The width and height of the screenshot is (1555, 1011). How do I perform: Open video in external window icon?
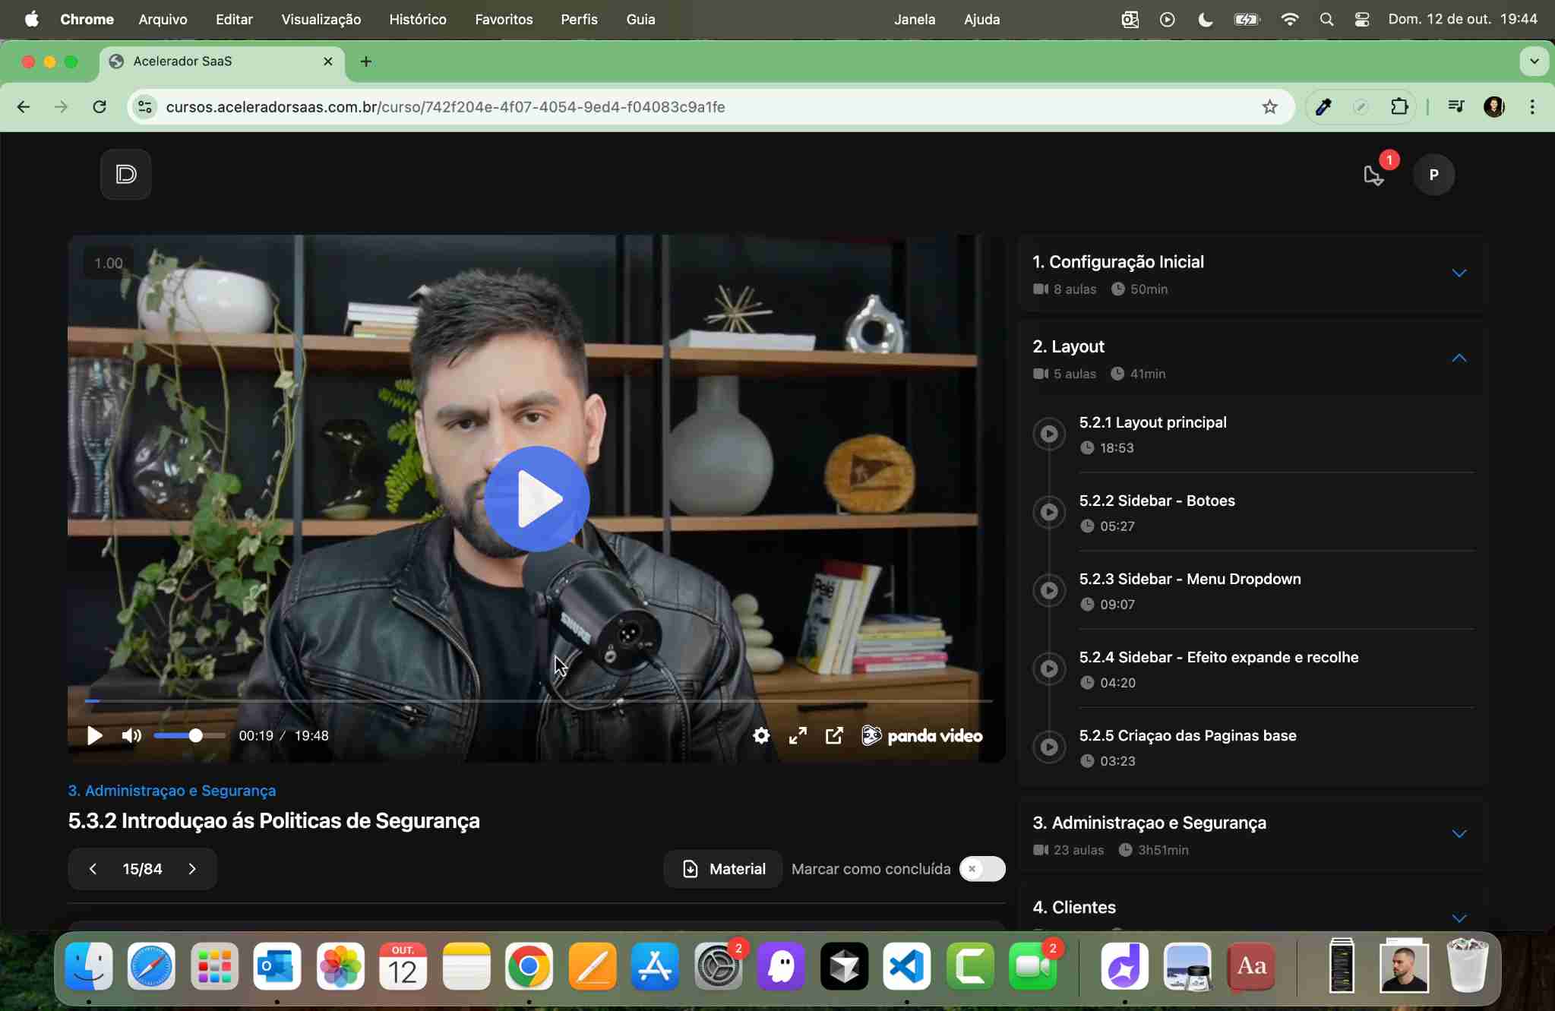(x=834, y=735)
